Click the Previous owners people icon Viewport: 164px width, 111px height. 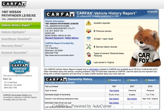click(89, 31)
